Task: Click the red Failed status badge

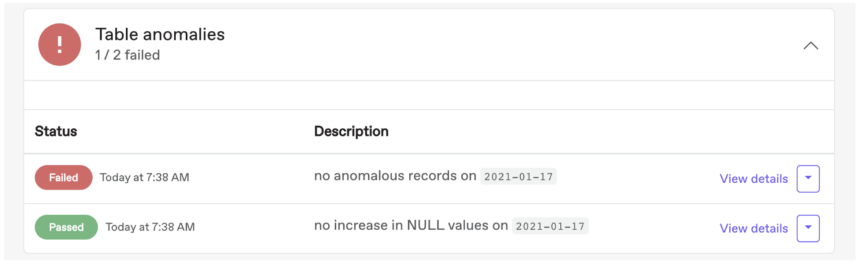Action: coord(64,178)
